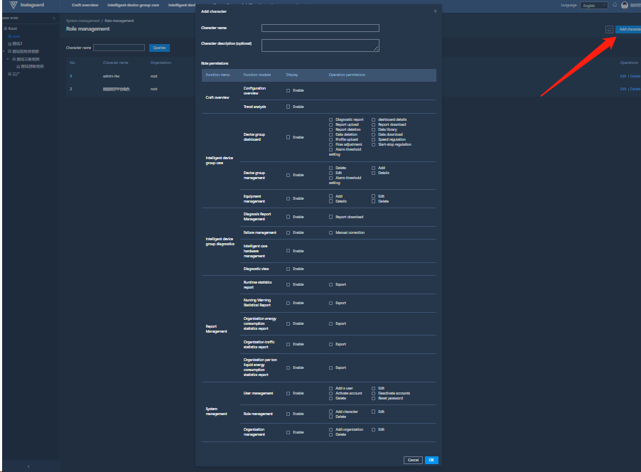Enable display for Trend analysis

coord(289,107)
